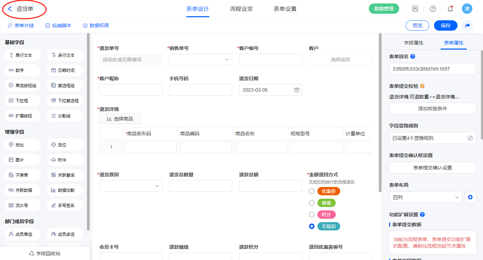Open the layout settings gear beside 四列
This screenshot has width=483, height=260.
click(470, 197)
